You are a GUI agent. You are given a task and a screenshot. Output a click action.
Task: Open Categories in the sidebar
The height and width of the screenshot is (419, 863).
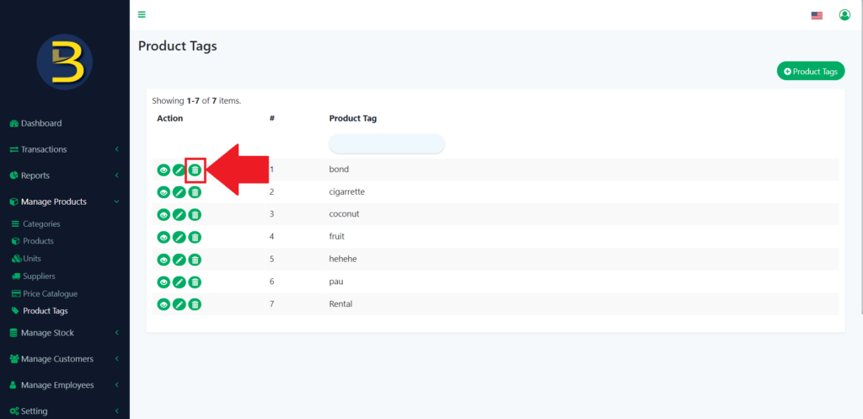click(41, 224)
